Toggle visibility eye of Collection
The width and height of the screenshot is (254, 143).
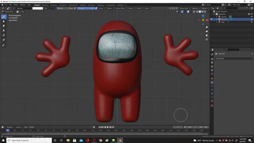251,14
